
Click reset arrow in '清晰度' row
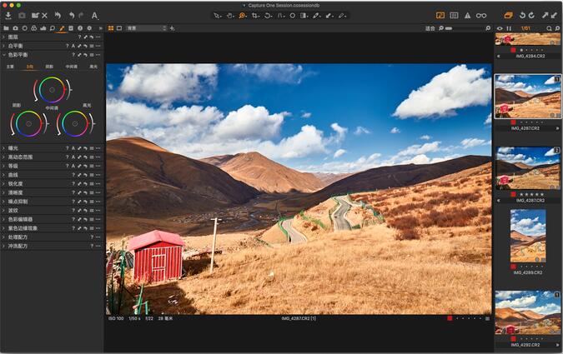(85, 192)
